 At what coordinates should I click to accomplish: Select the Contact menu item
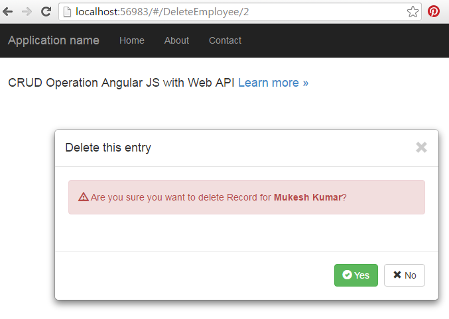tap(225, 40)
